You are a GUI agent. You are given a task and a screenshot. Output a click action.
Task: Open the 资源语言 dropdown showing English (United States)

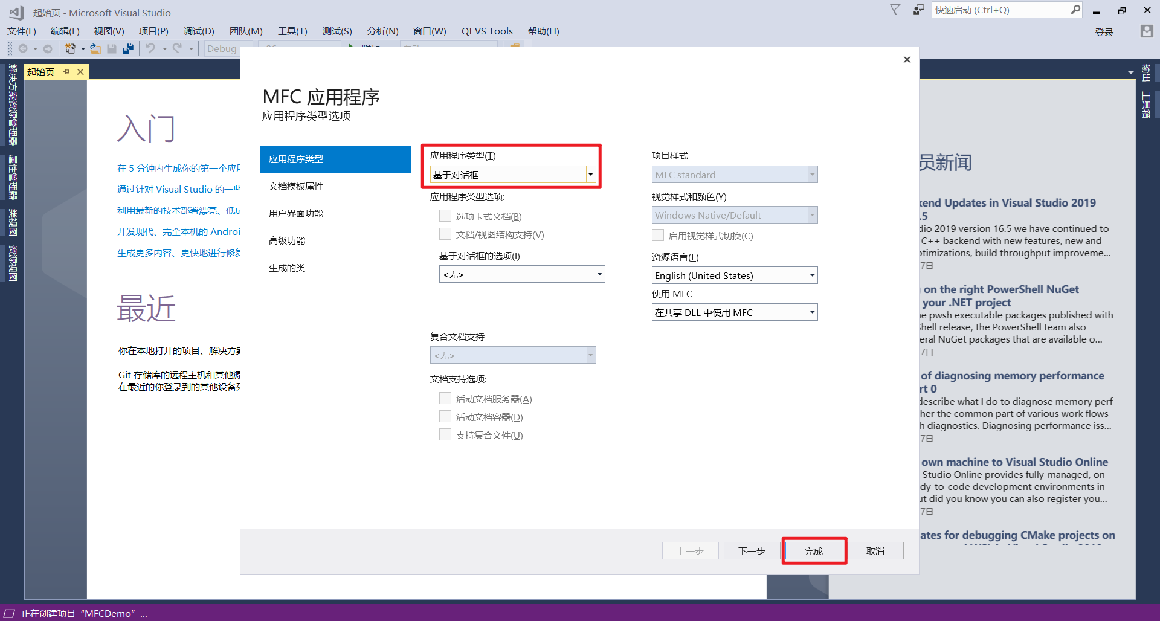point(735,275)
